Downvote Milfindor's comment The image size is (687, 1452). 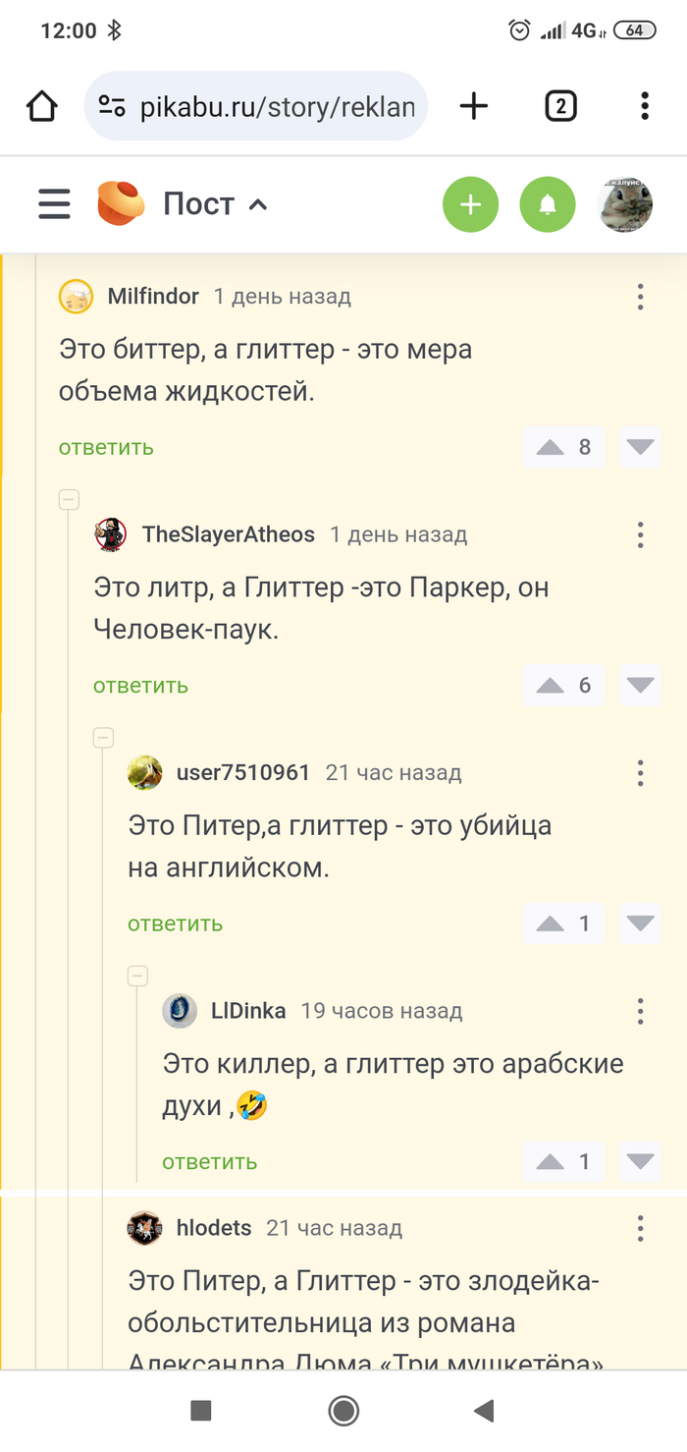[639, 447]
